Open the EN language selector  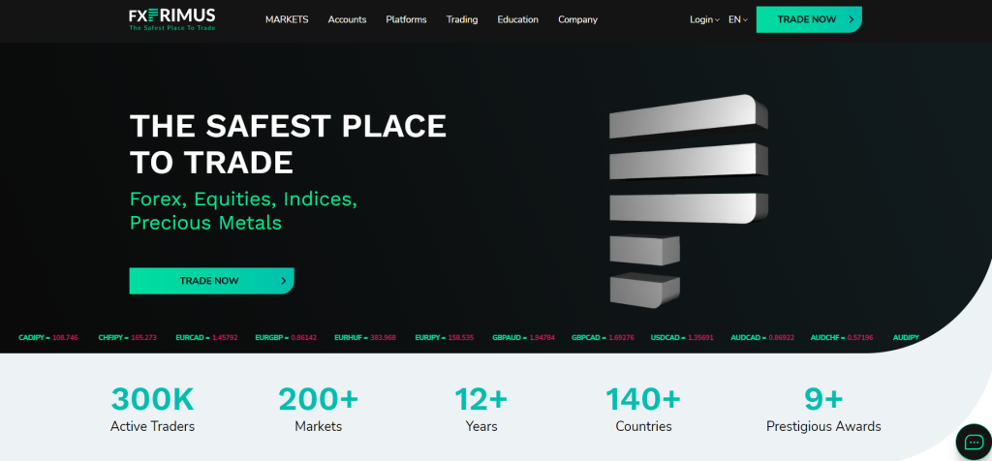(738, 19)
